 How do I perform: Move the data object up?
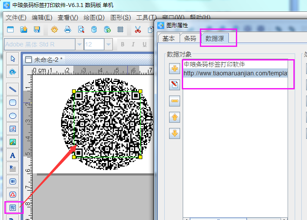coord(175,117)
